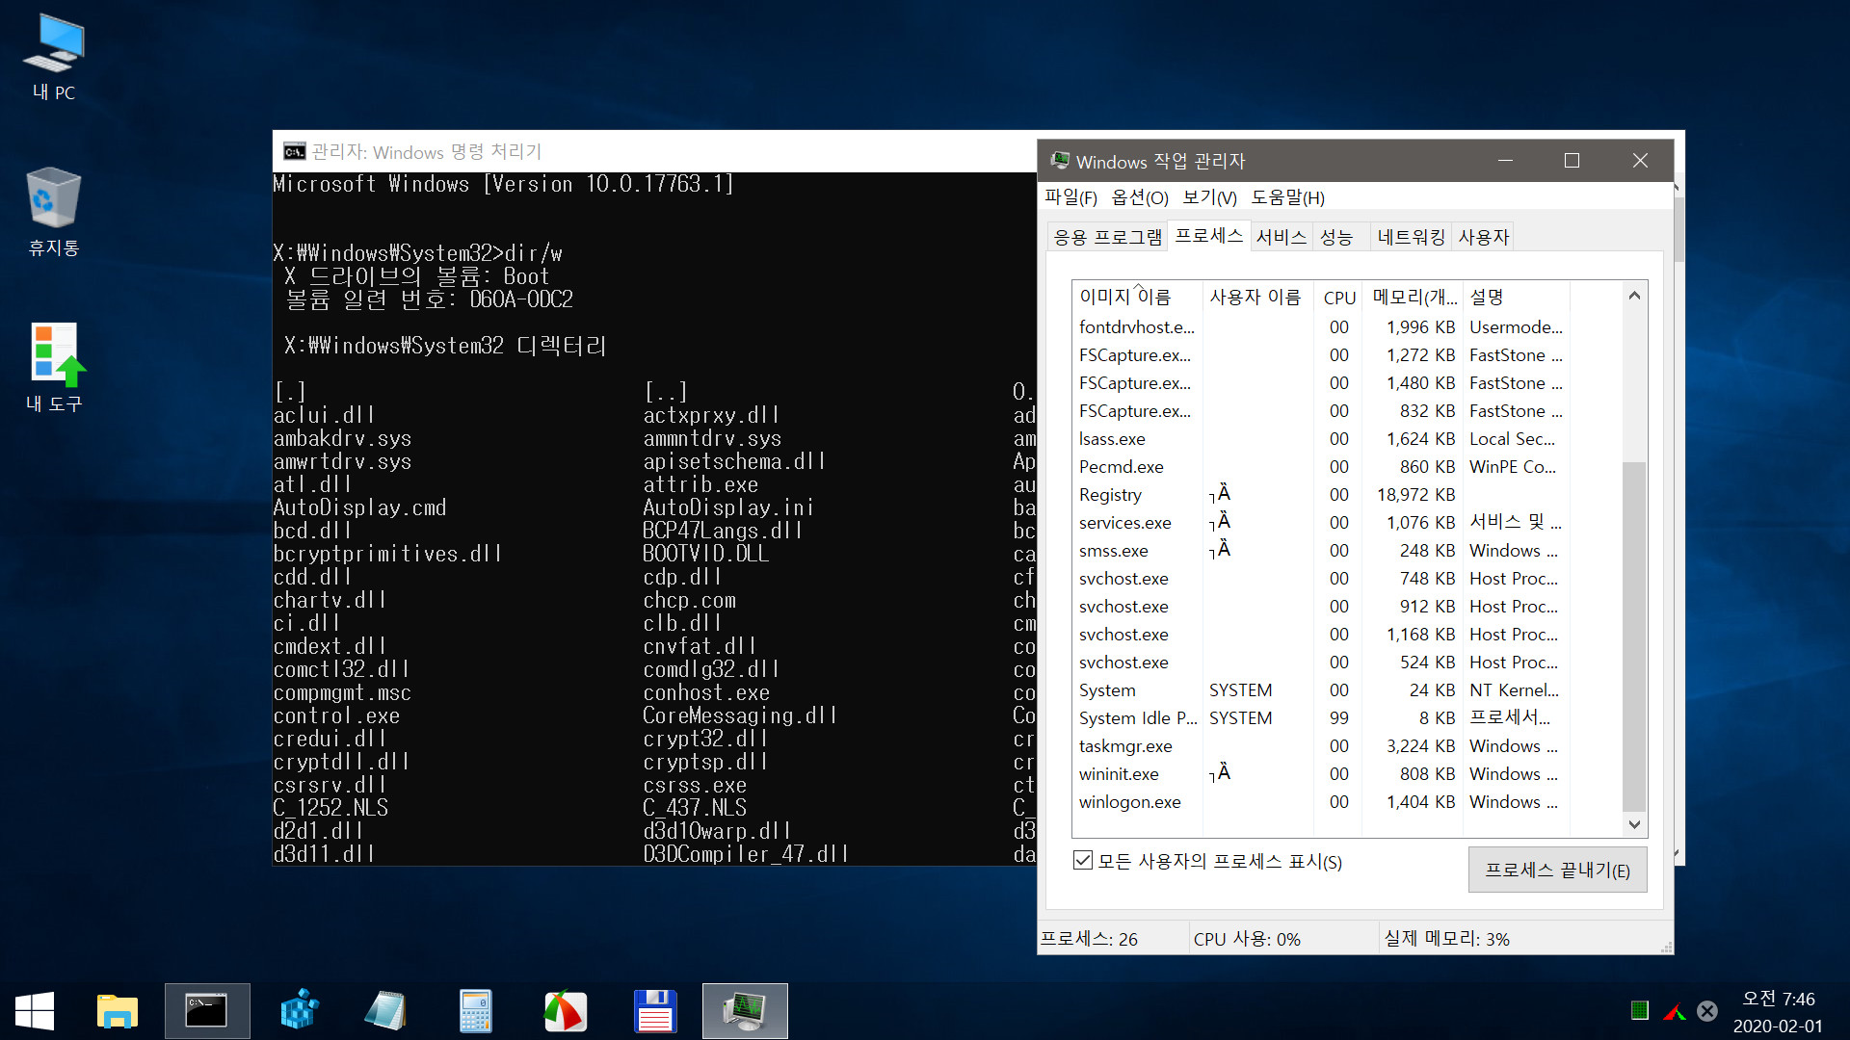1850x1040 pixels.
Task: Switch to Command Prompt taskbar button
Action: click(x=207, y=1011)
